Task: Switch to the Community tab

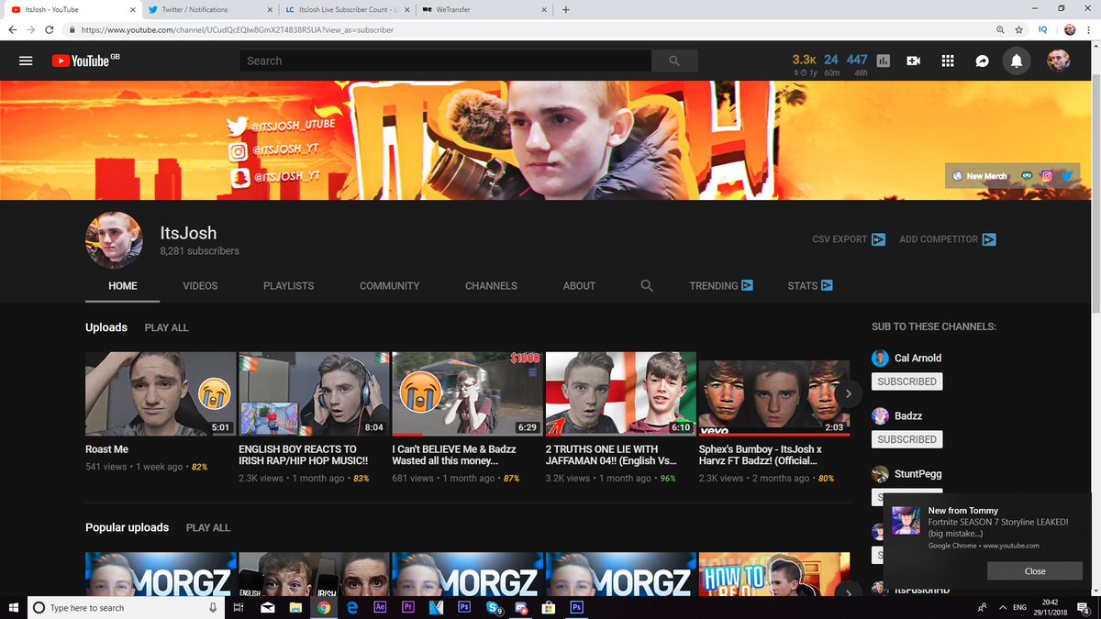Action: [389, 286]
